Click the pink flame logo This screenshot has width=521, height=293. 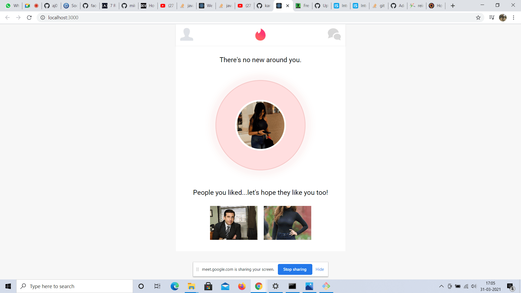(260, 35)
